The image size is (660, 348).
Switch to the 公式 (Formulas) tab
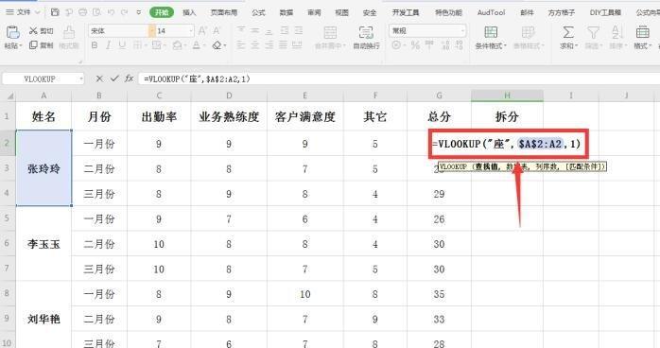tap(258, 12)
